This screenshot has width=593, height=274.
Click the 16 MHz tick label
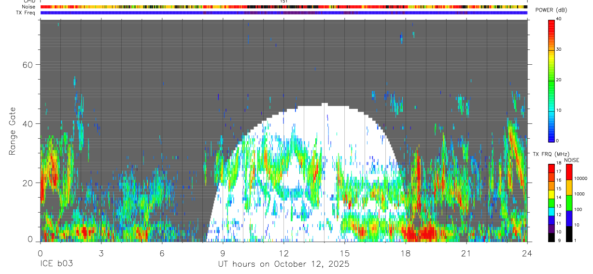coord(559,180)
